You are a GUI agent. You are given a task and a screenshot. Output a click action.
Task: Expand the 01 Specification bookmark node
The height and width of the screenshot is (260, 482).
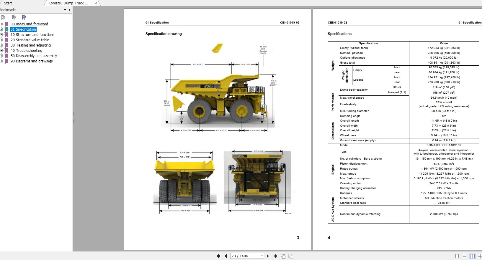(1, 29)
